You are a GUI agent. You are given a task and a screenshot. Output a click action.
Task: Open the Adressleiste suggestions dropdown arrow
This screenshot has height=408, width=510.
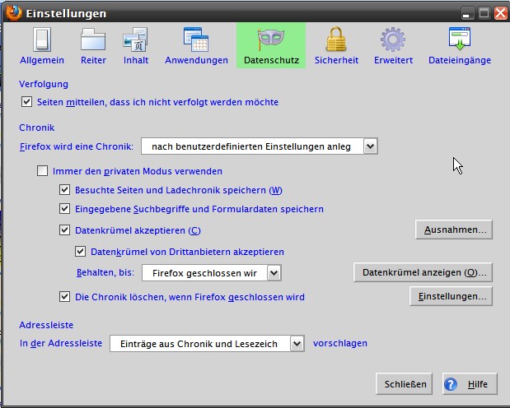[297, 344]
